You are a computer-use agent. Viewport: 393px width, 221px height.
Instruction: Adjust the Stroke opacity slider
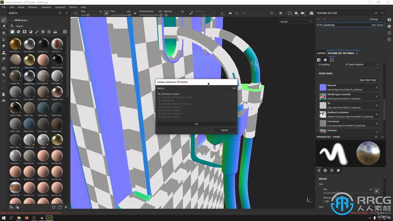pos(150,15)
